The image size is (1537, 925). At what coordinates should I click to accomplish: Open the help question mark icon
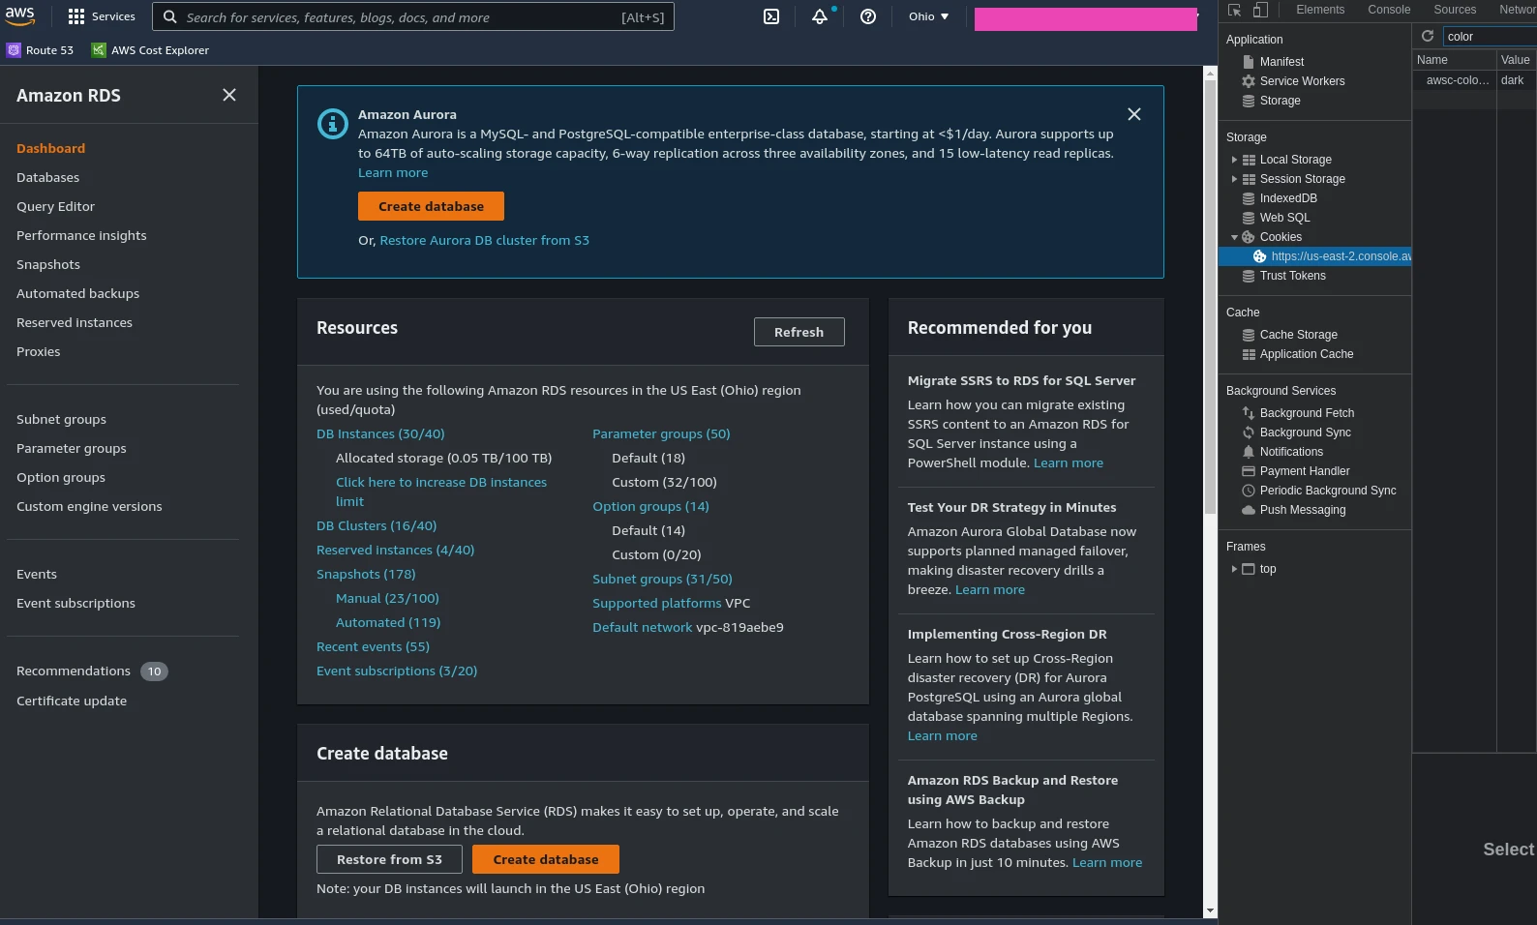tap(868, 16)
